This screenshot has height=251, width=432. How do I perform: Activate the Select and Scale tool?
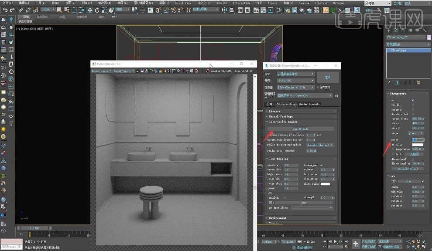coord(104,10)
